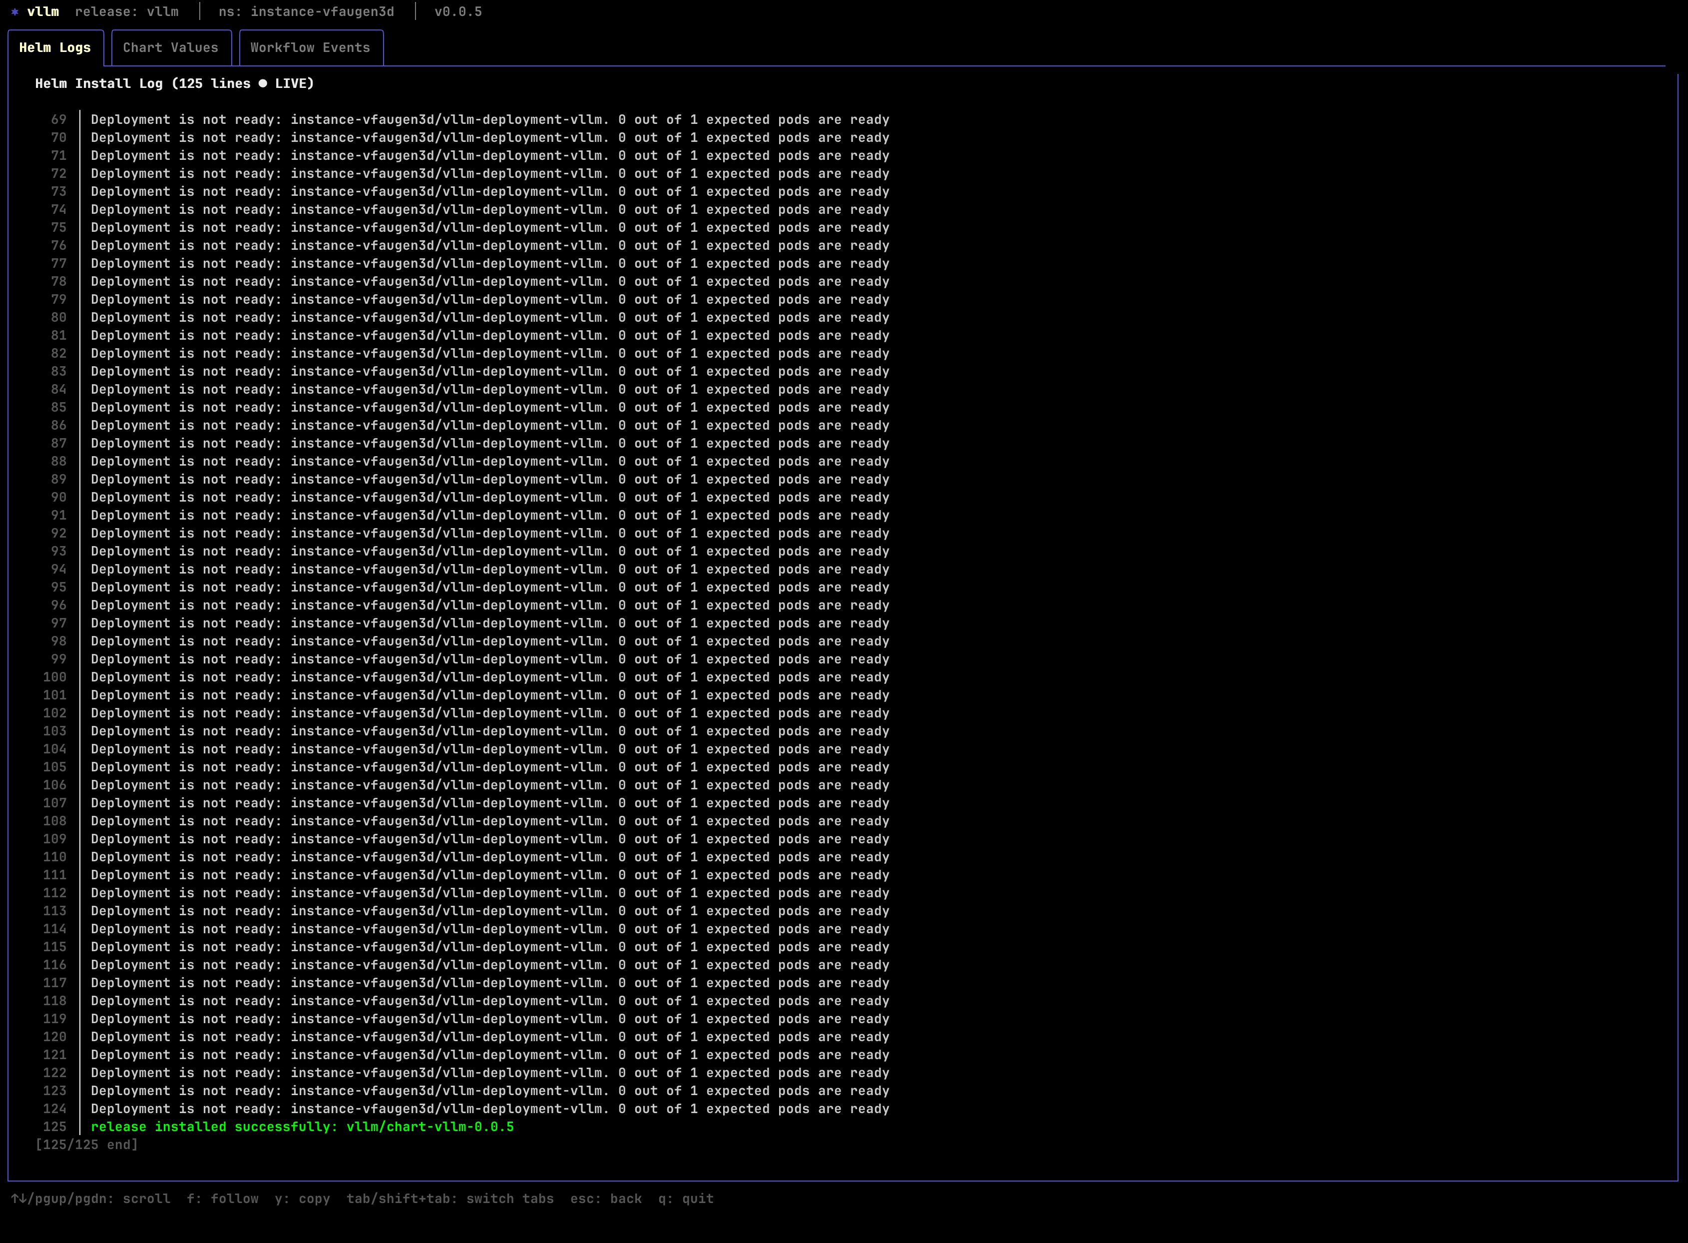Open the Workflow Events tab
This screenshot has height=1243, width=1688.
(310, 47)
